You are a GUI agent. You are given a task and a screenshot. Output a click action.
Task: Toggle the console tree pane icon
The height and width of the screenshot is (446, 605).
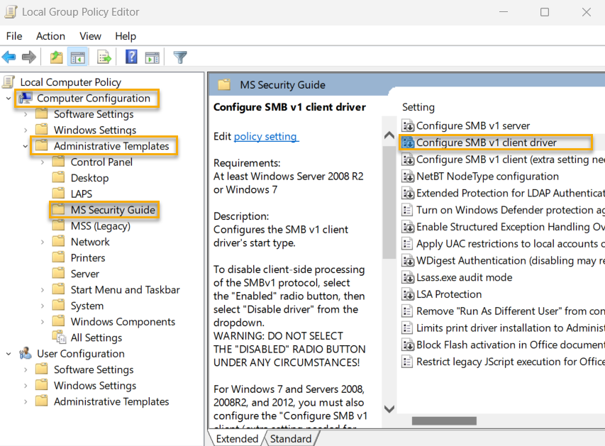[78, 57]
